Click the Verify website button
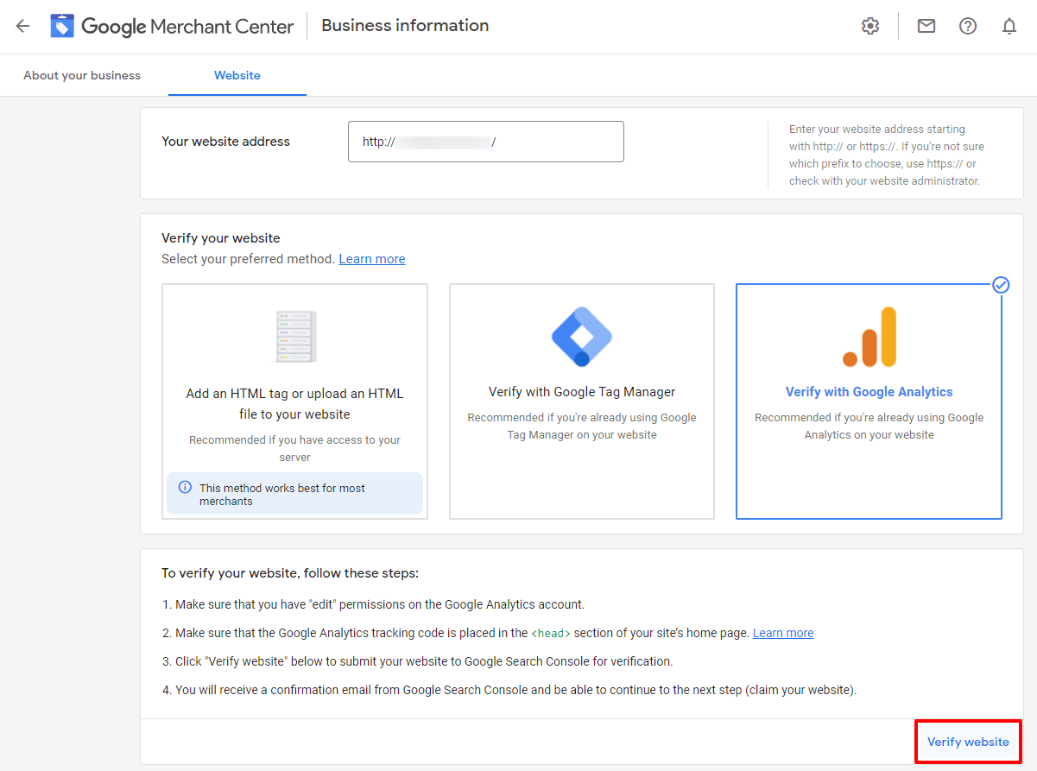1037x771 pixels. (x=968, y=741)
